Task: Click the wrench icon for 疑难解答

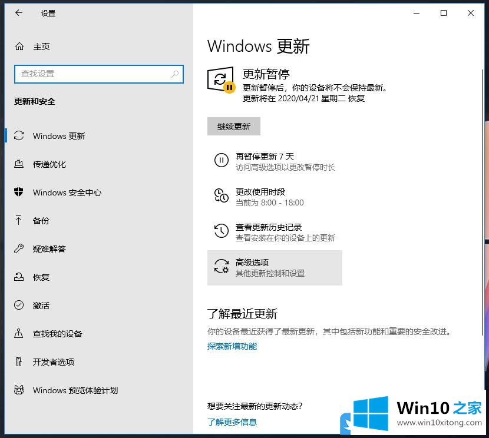Action: [19, 248]
